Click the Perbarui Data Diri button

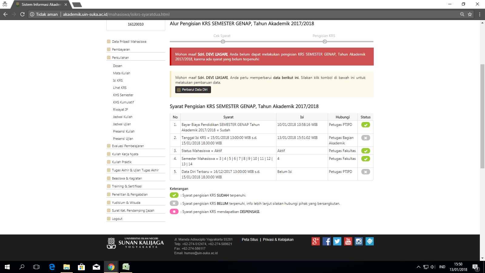coord(193,89)
